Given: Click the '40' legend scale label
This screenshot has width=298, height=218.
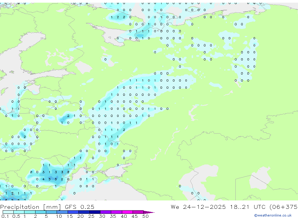Looking at the screenshot, I should [x=124, y=216].
